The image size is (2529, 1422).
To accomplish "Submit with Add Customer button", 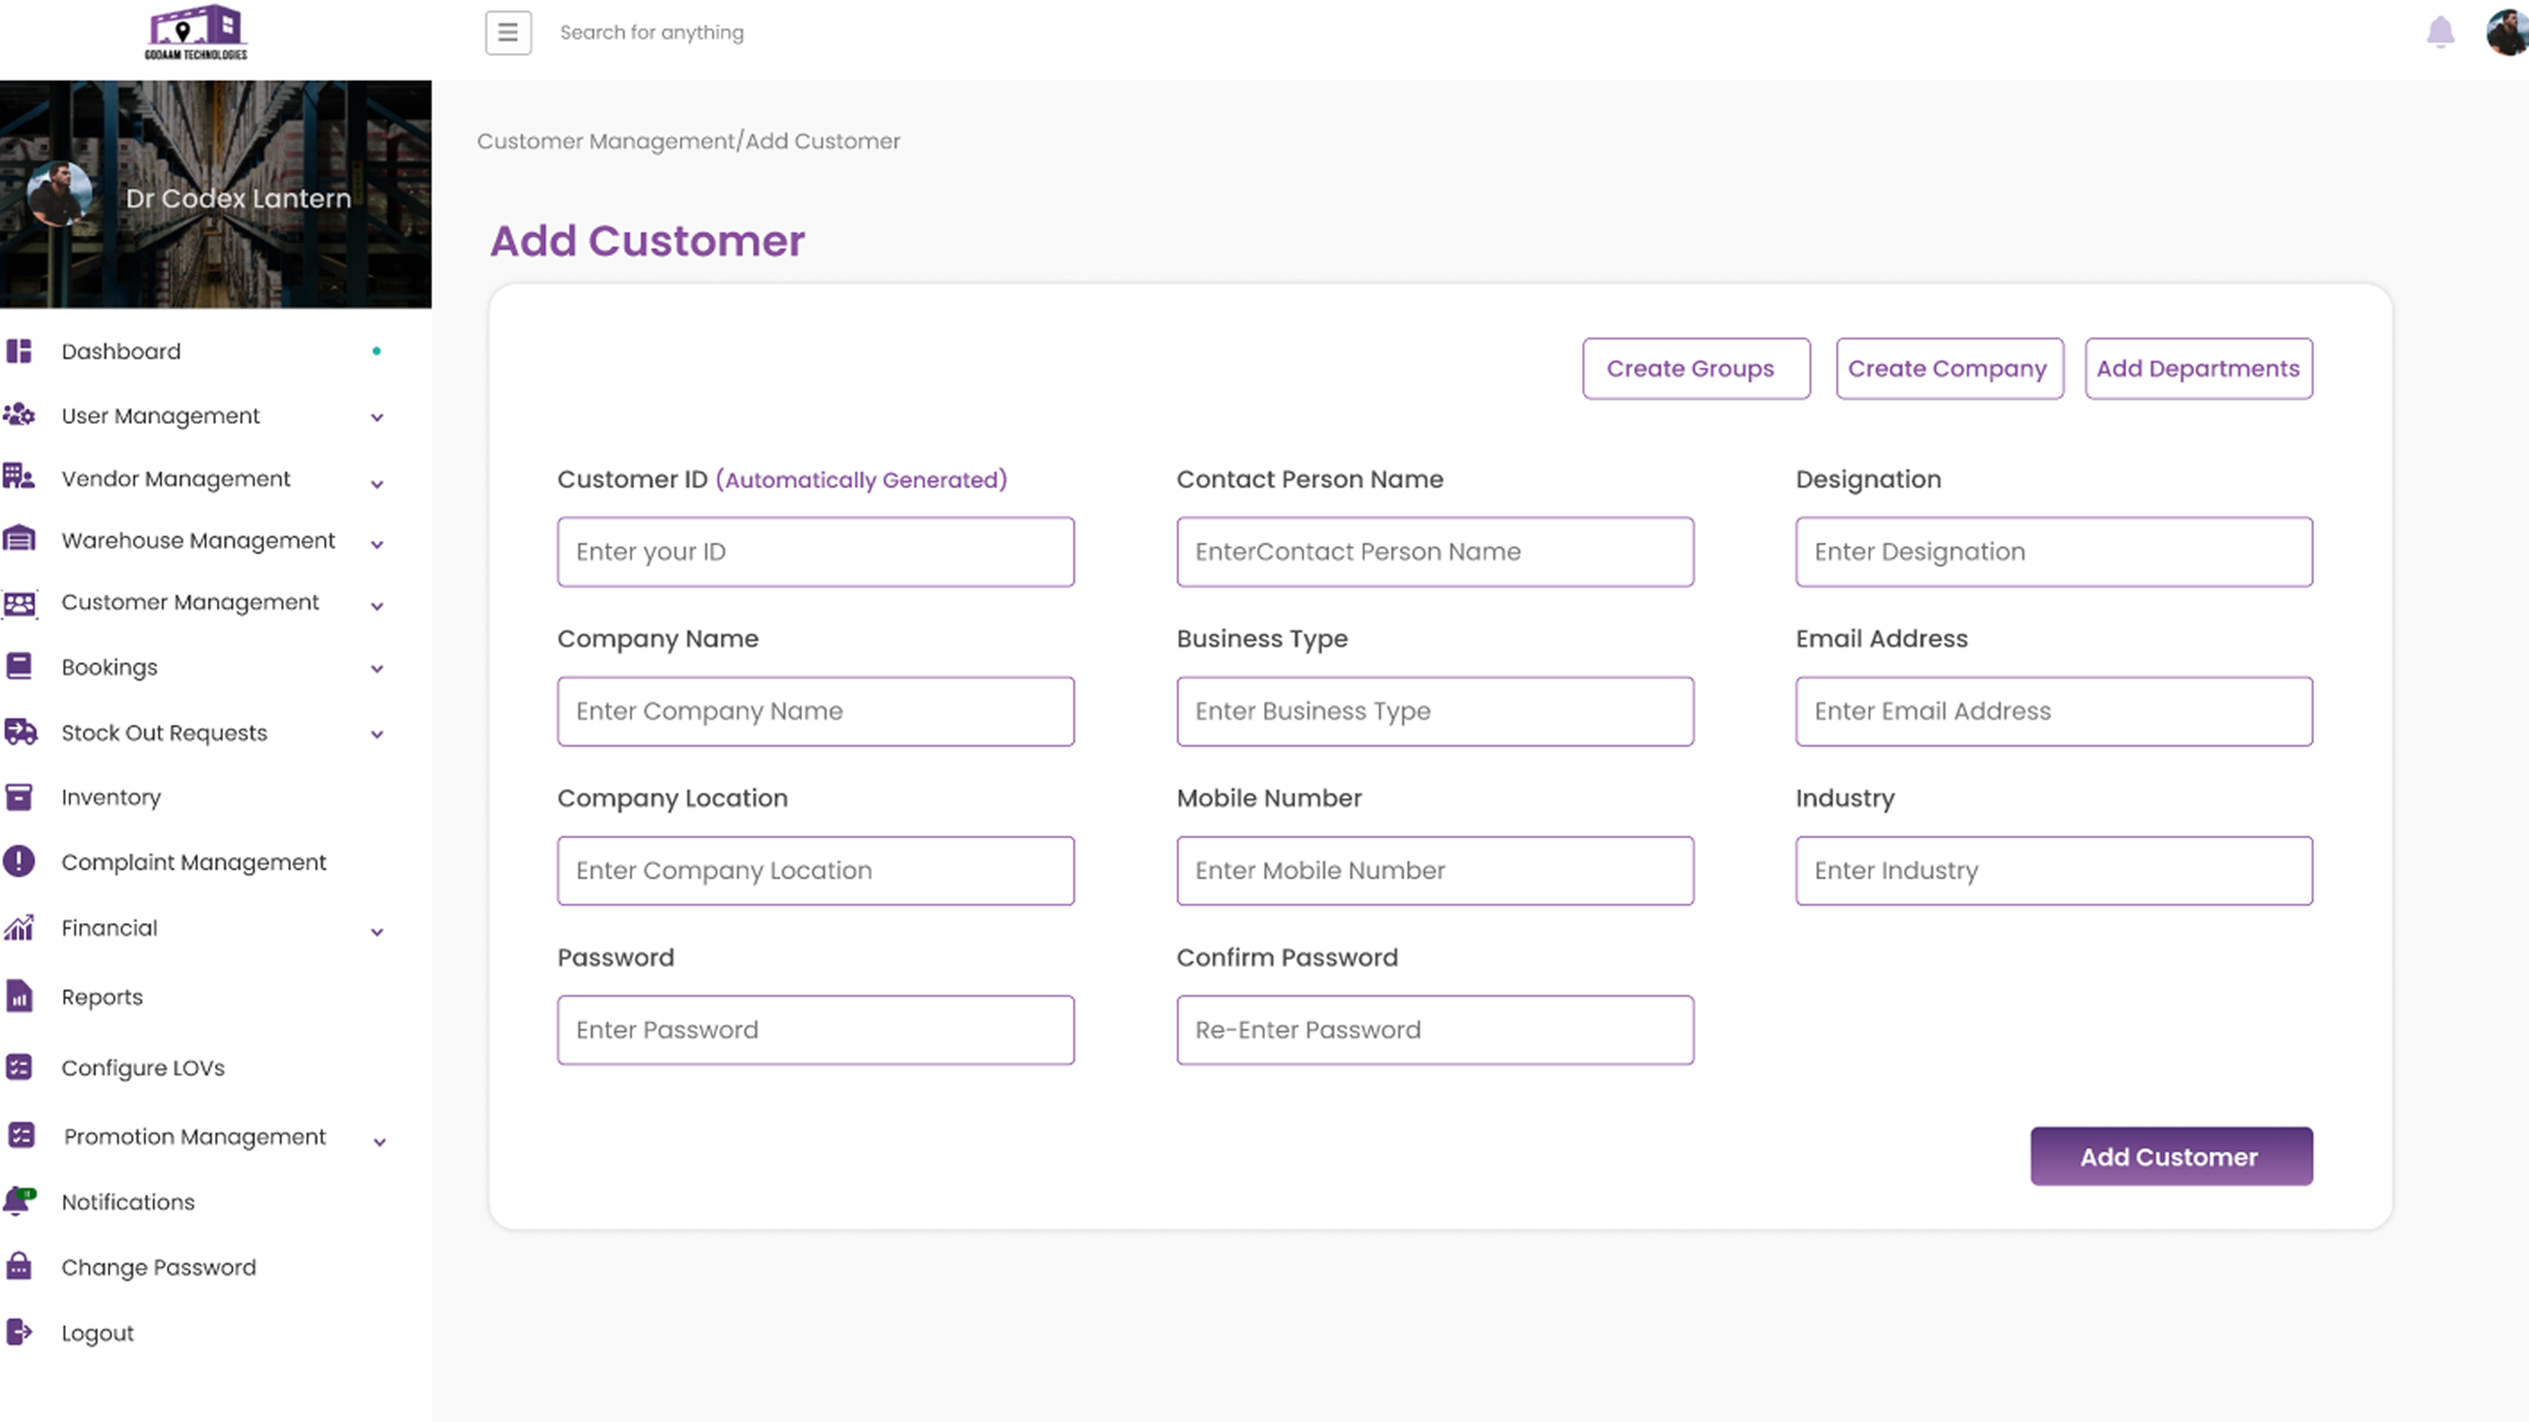I will [2171, 1156].
